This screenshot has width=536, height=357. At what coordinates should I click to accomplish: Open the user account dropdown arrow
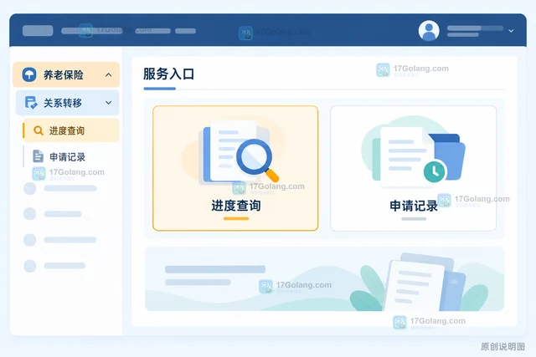pos(511,31)
